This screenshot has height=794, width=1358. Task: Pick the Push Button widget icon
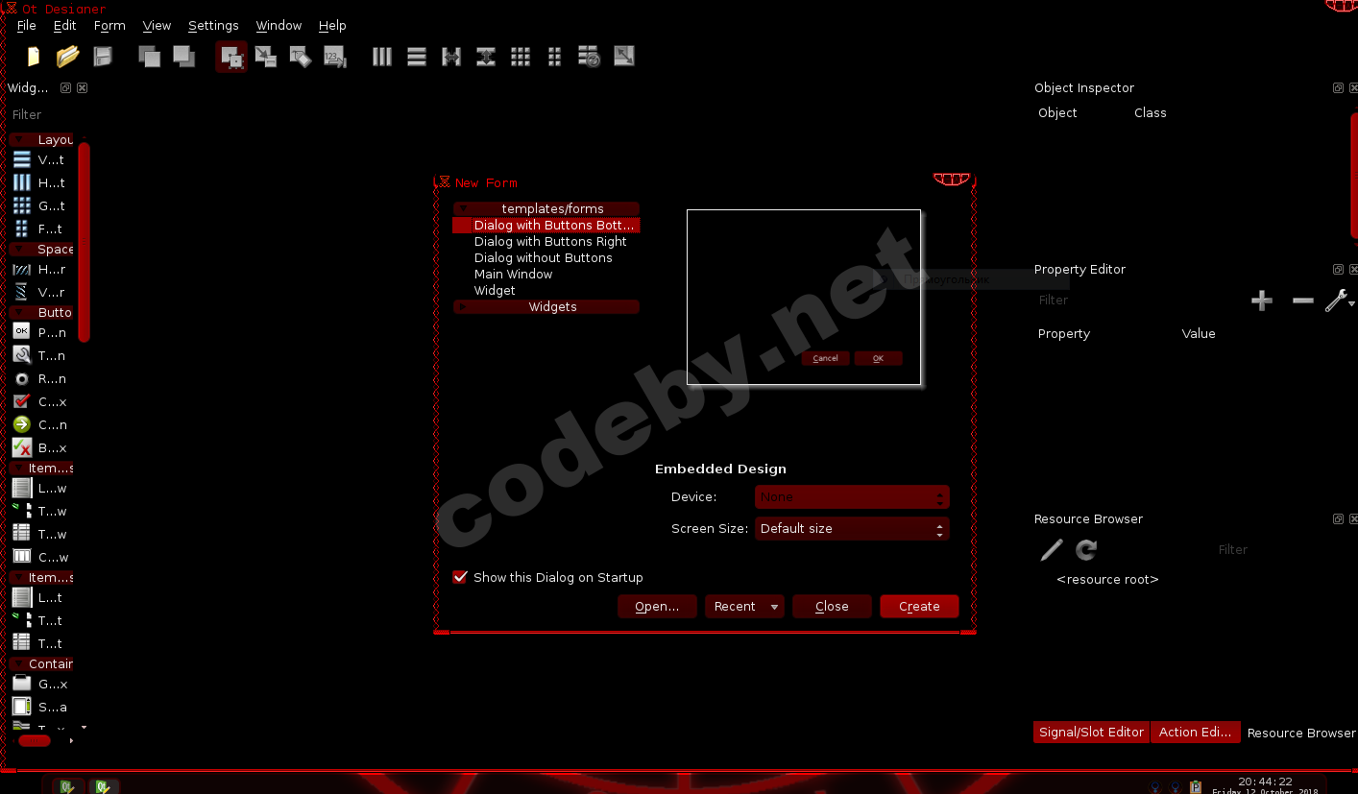click(22, 332)
